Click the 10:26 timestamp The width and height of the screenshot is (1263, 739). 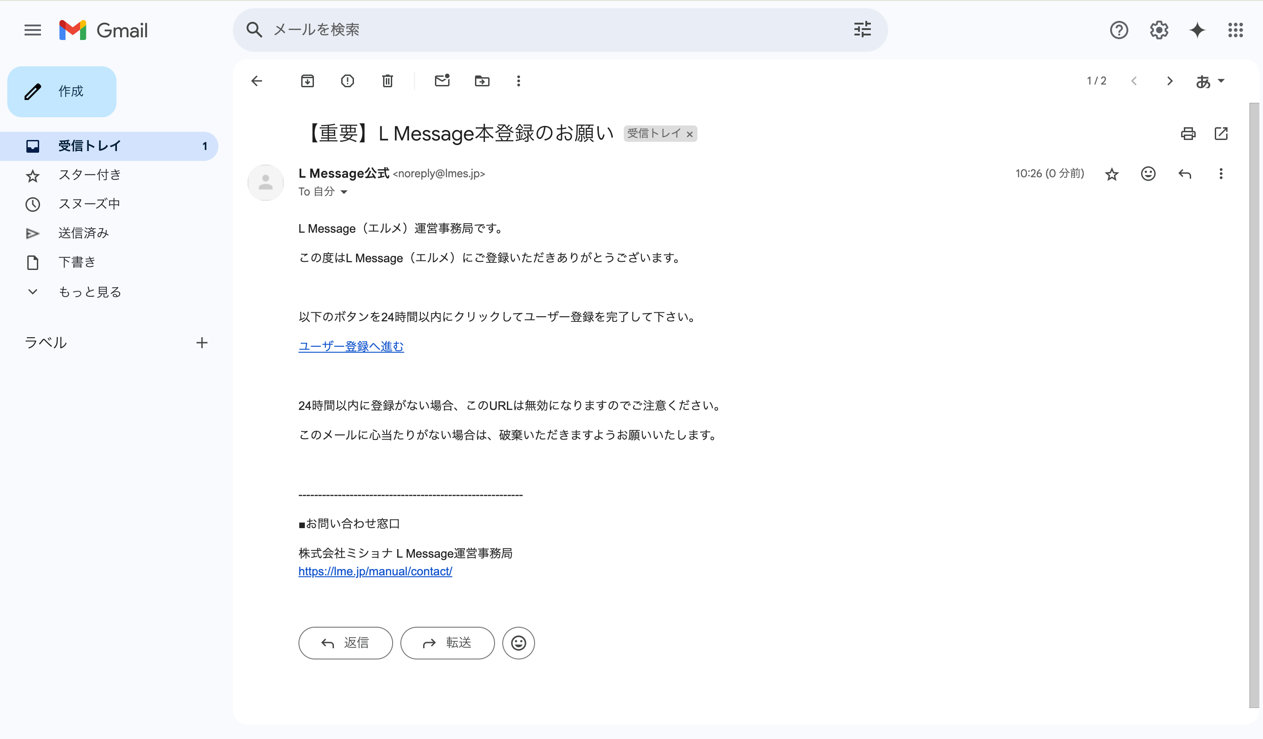click(1050, 174)
